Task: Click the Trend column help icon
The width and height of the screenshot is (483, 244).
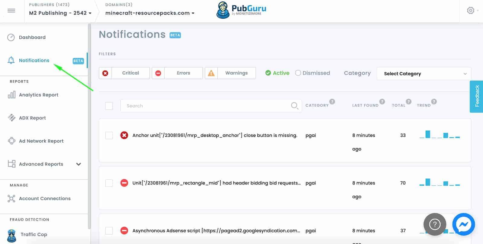Action: tap(434, 102)
